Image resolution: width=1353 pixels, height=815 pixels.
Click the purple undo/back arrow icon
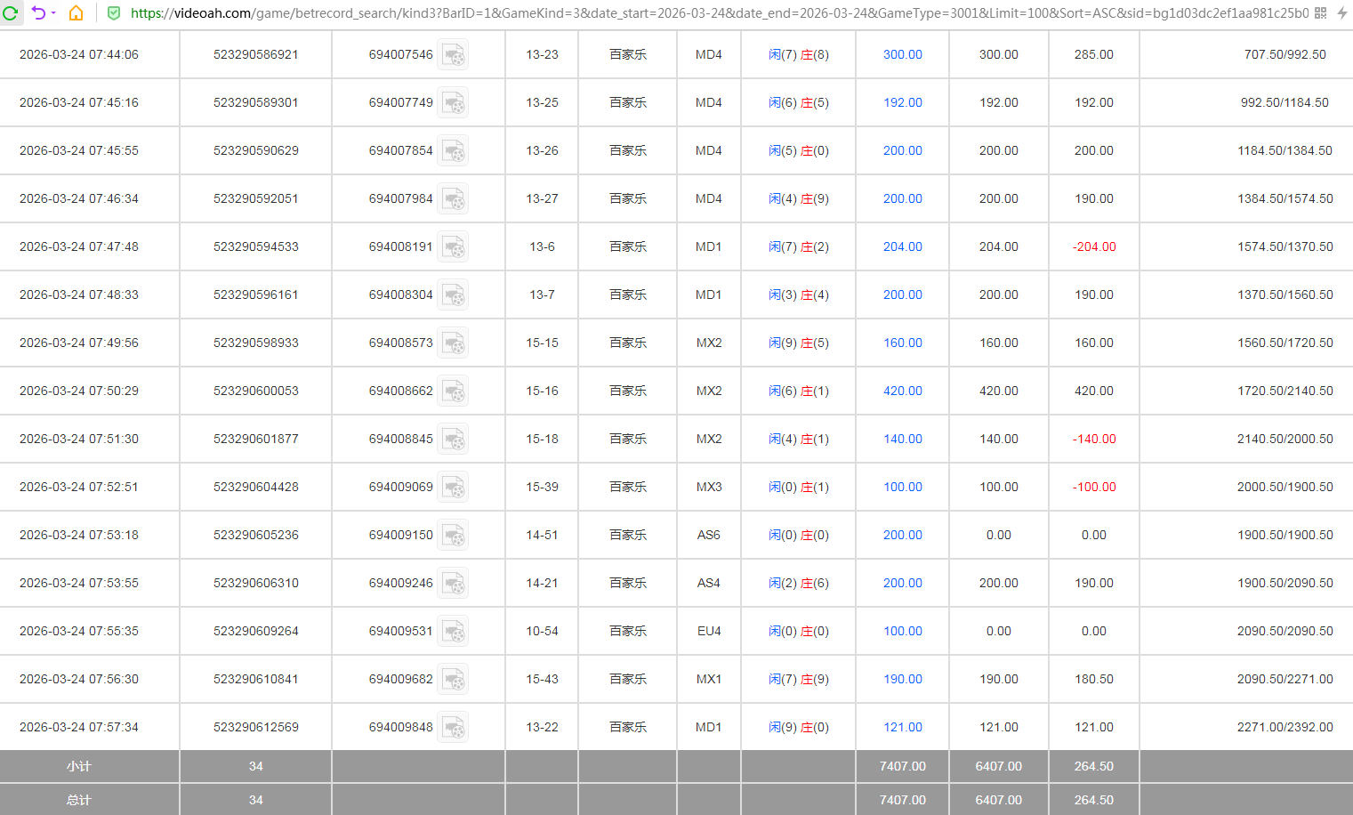tap(38, 13)
